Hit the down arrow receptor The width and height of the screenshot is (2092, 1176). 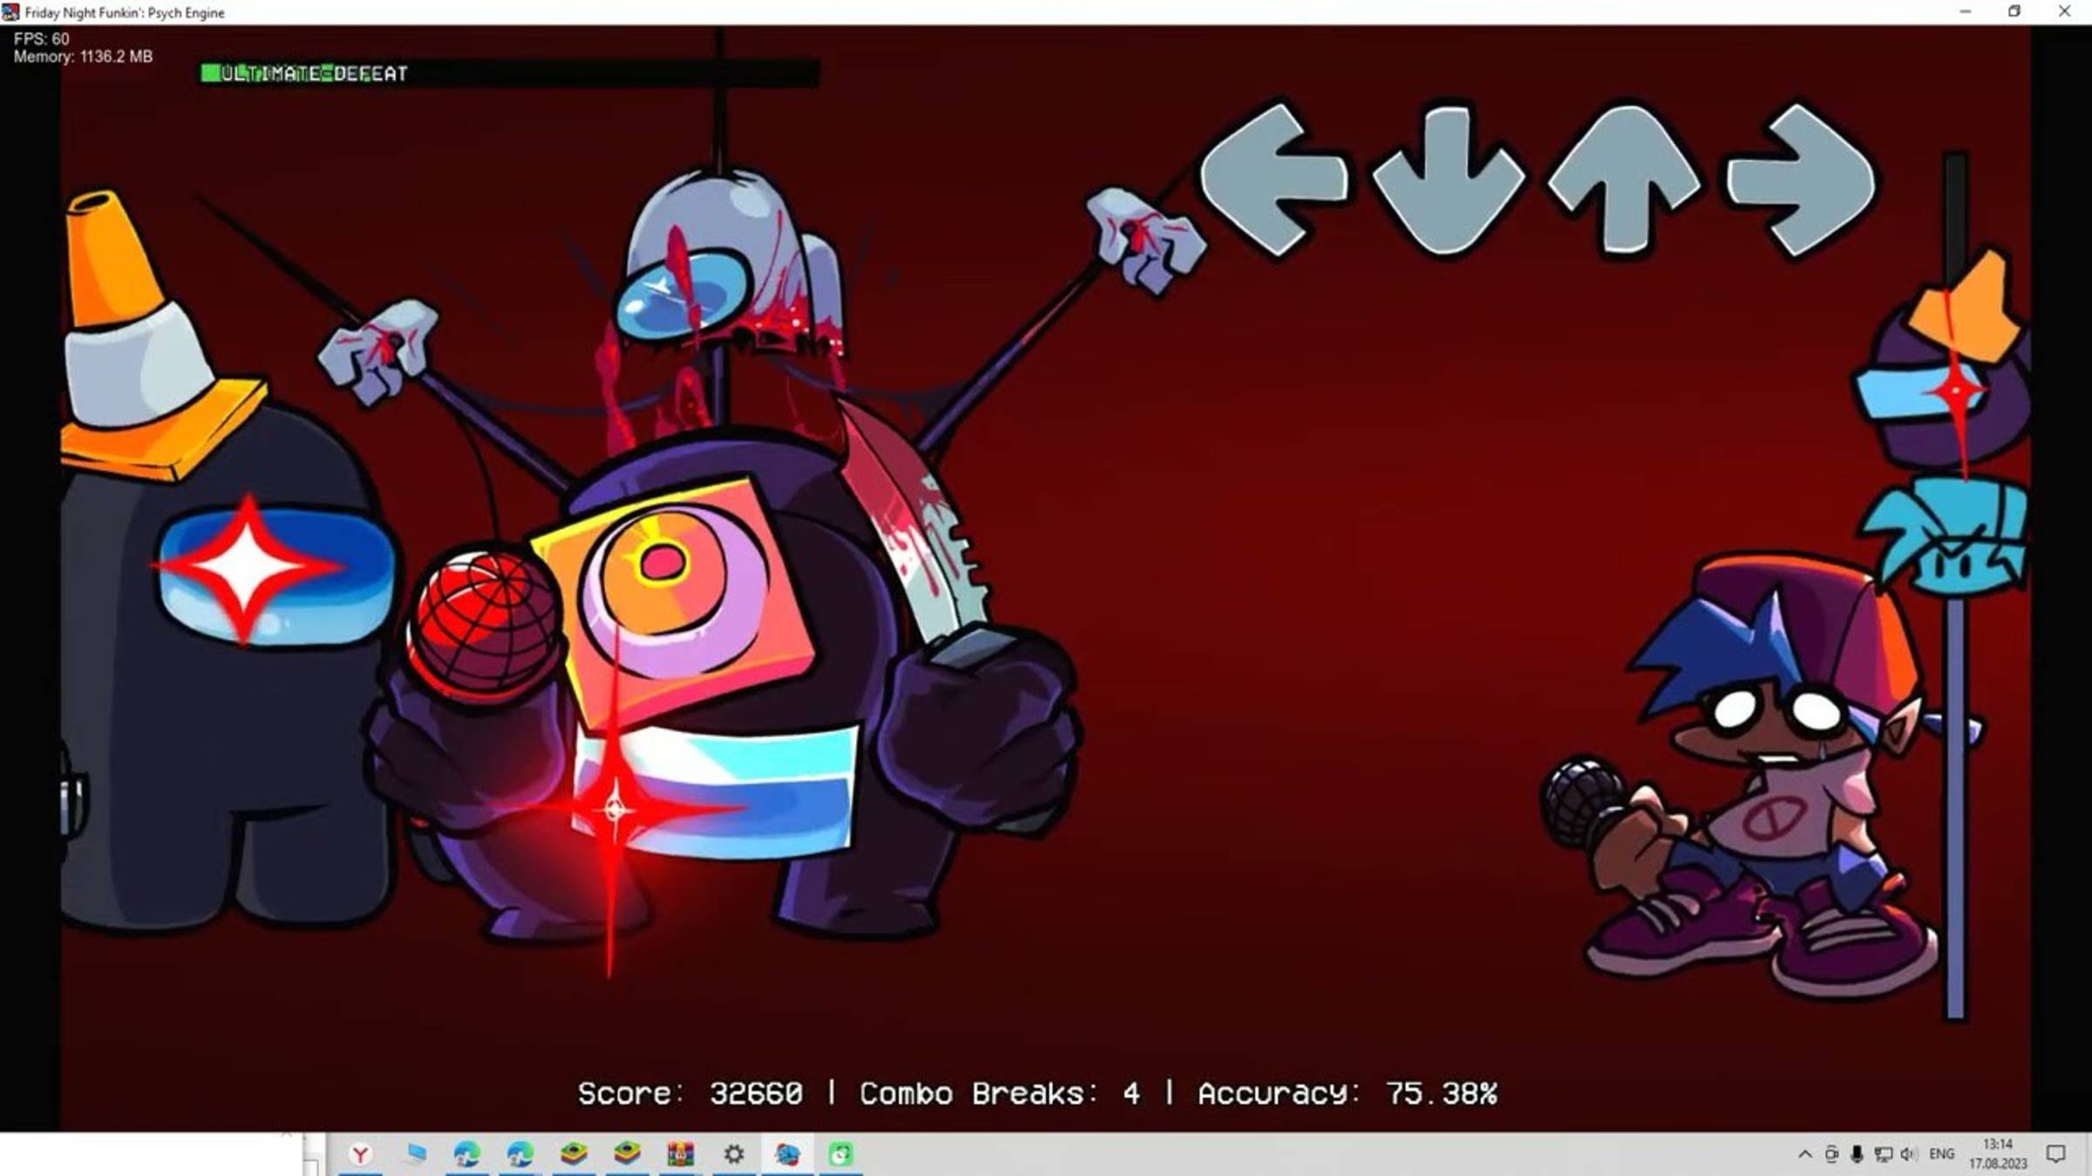coord(1450,180)
